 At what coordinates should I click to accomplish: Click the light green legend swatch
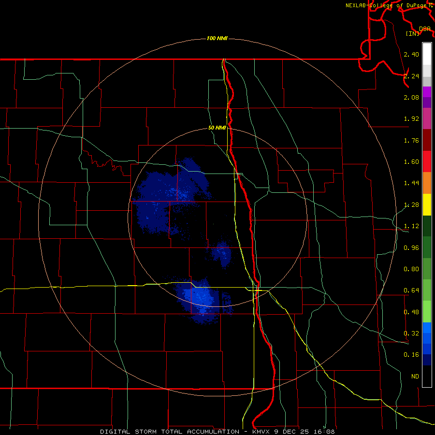tap(427, 312)
